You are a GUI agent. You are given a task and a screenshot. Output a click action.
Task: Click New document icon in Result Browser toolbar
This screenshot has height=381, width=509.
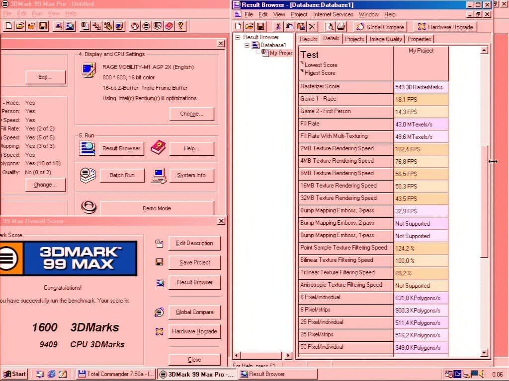[x=238, y=27]
